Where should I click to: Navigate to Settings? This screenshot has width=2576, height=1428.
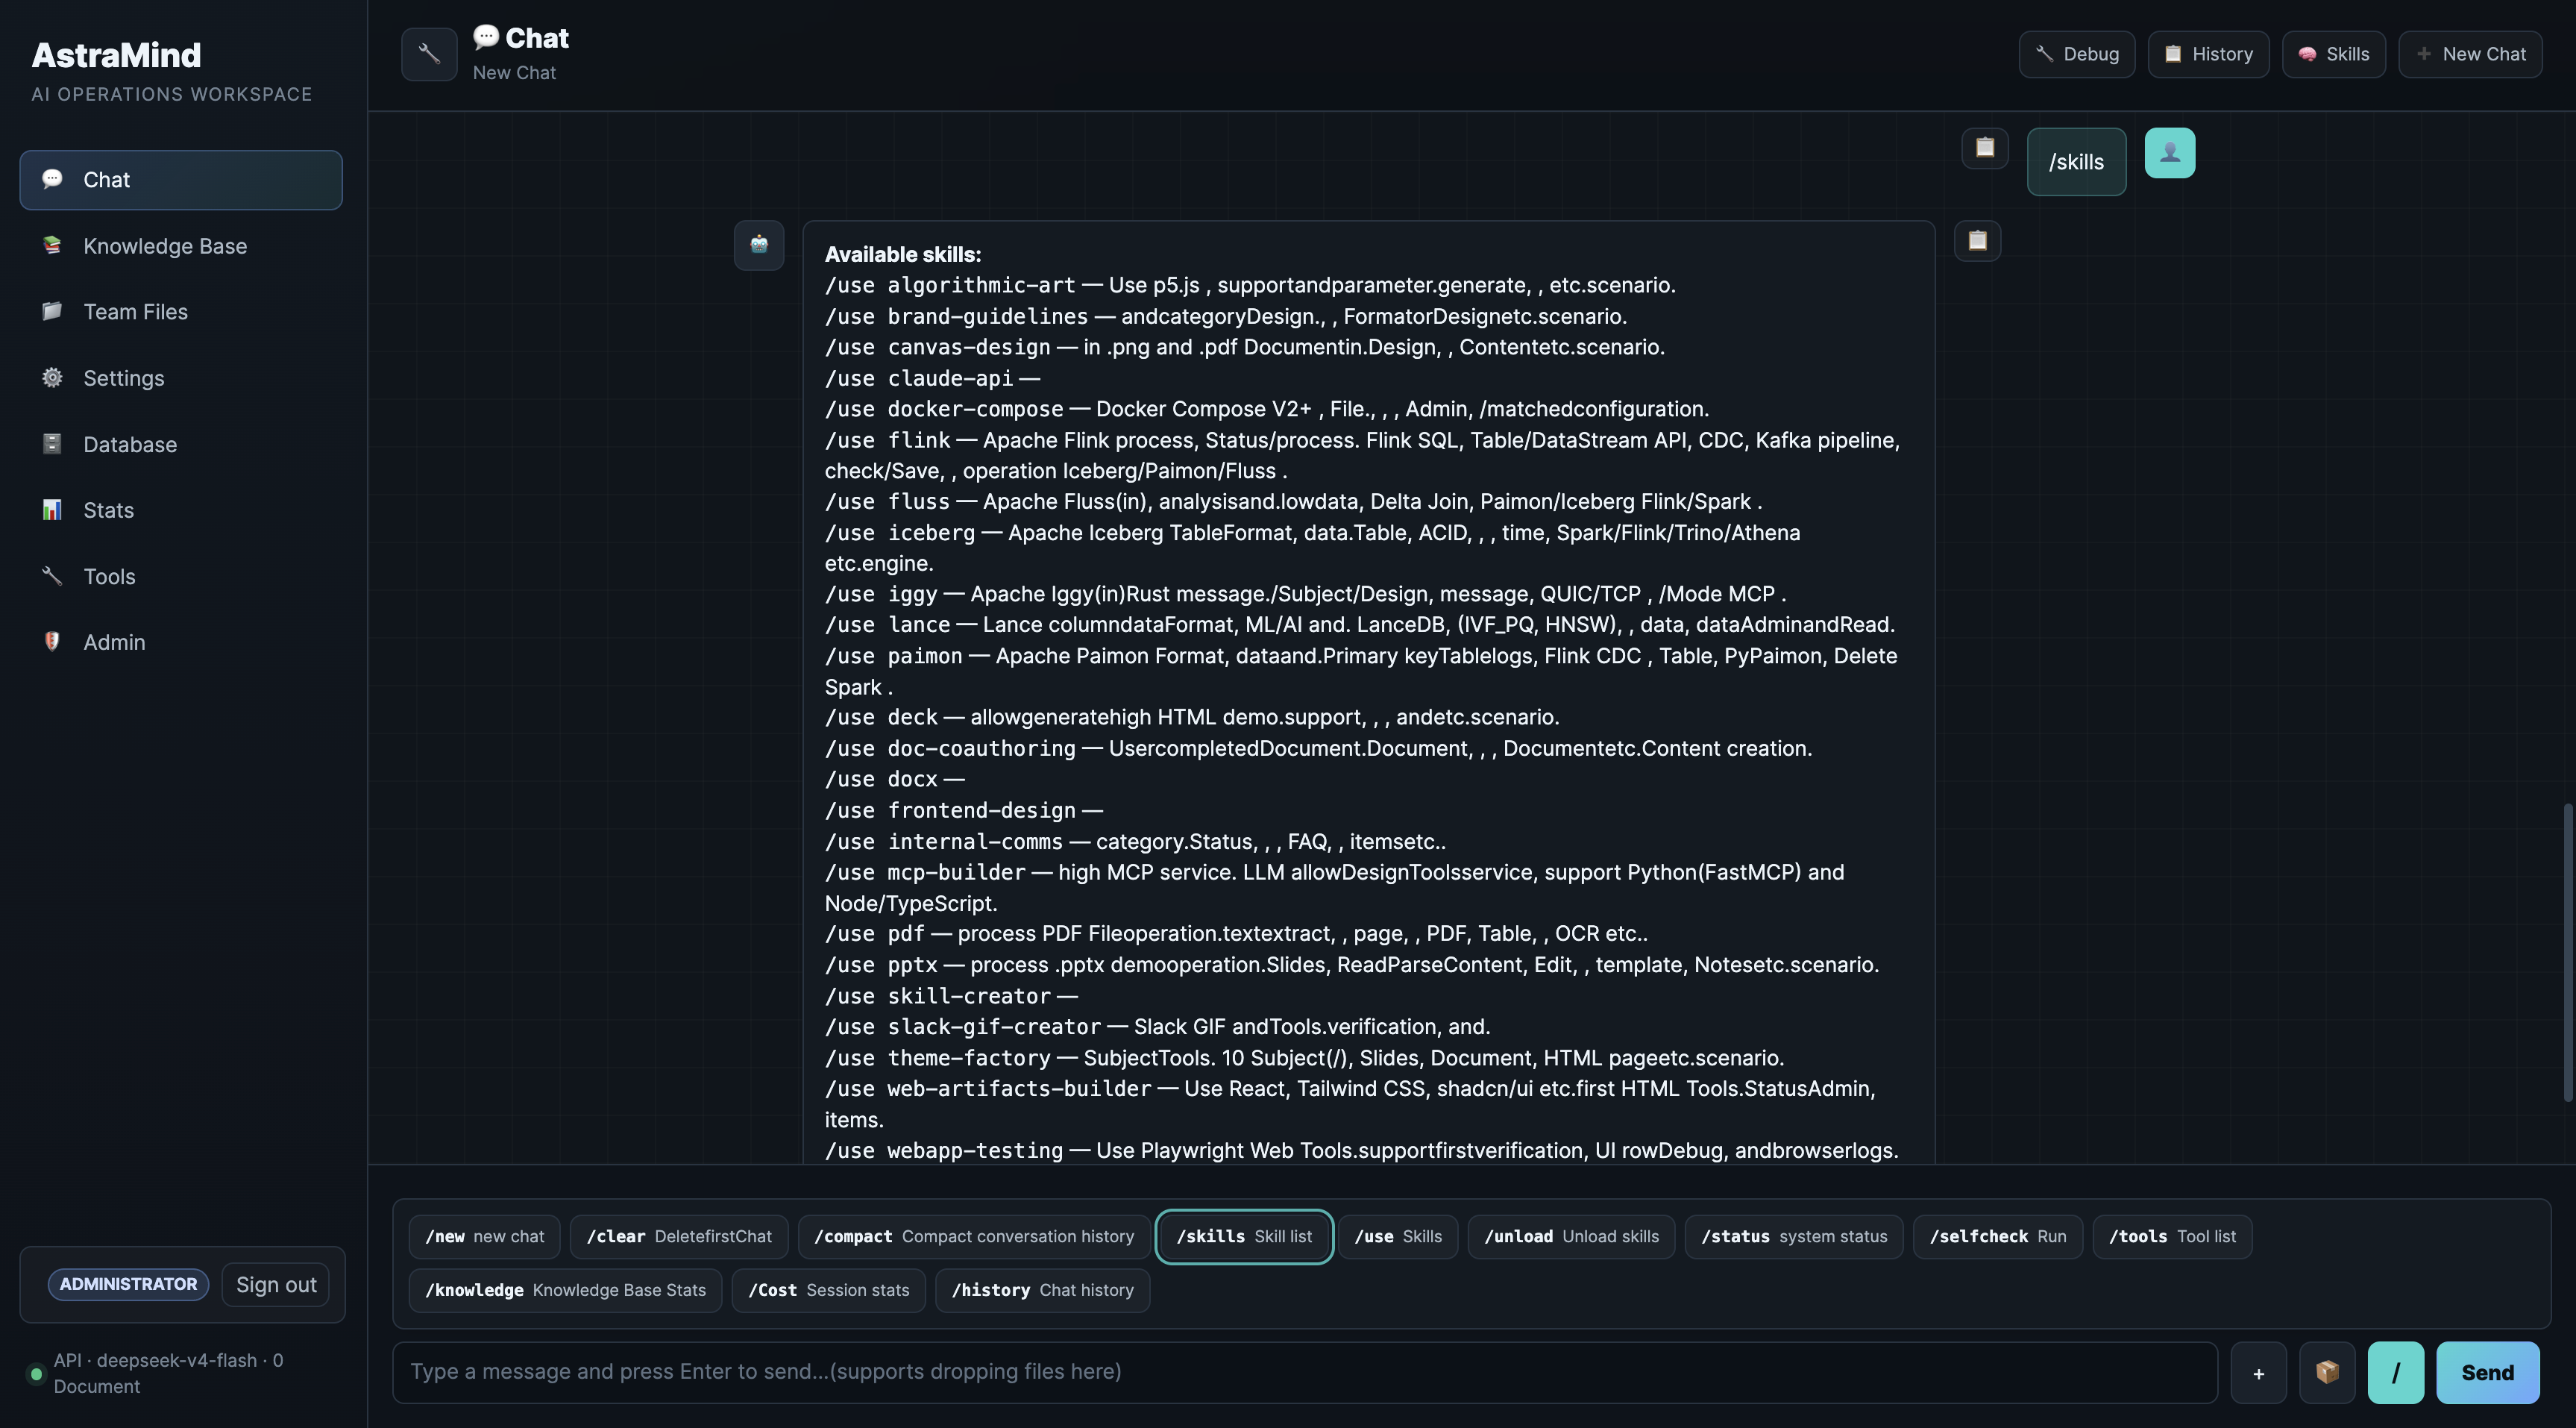tap(181, 378)
